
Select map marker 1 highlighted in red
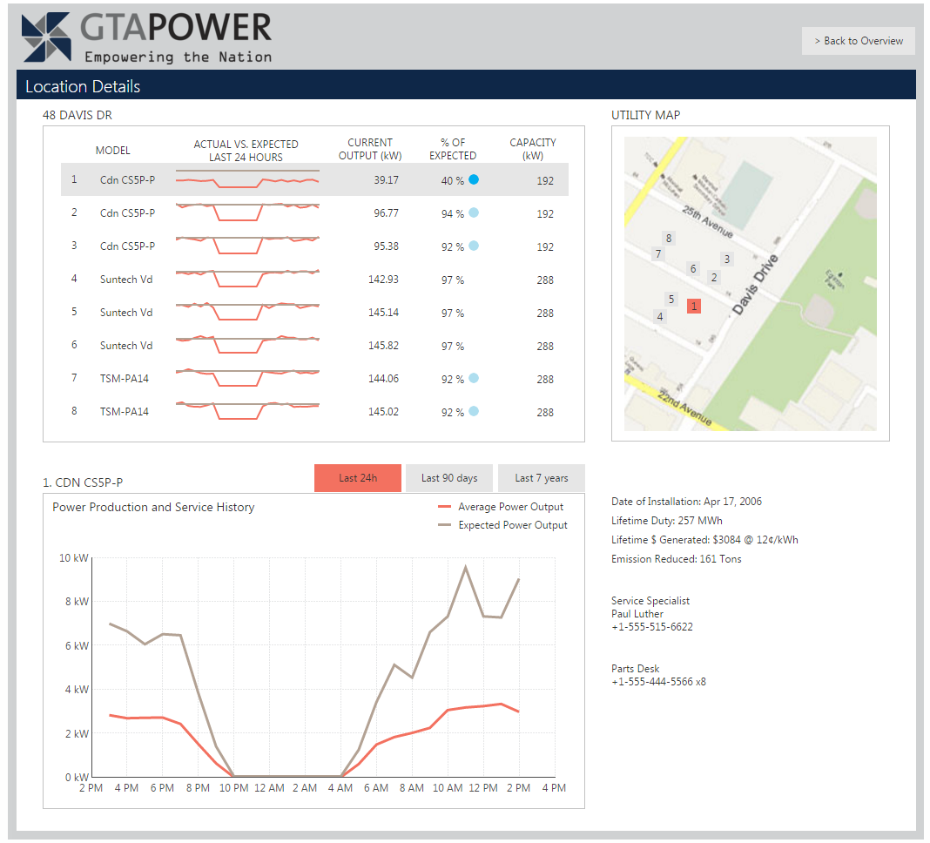(694, 307)
